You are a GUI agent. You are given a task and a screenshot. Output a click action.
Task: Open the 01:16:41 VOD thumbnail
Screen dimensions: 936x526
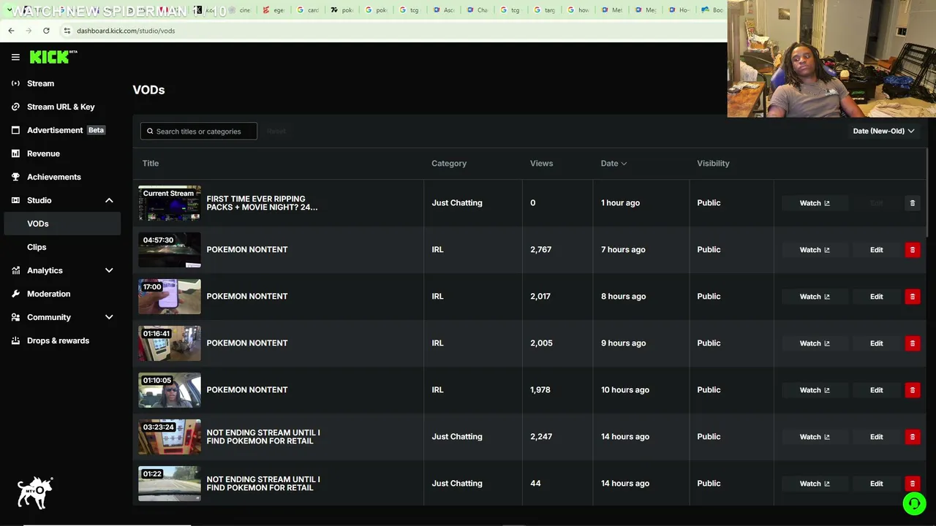pyautogui.click(x=170, y=343)
